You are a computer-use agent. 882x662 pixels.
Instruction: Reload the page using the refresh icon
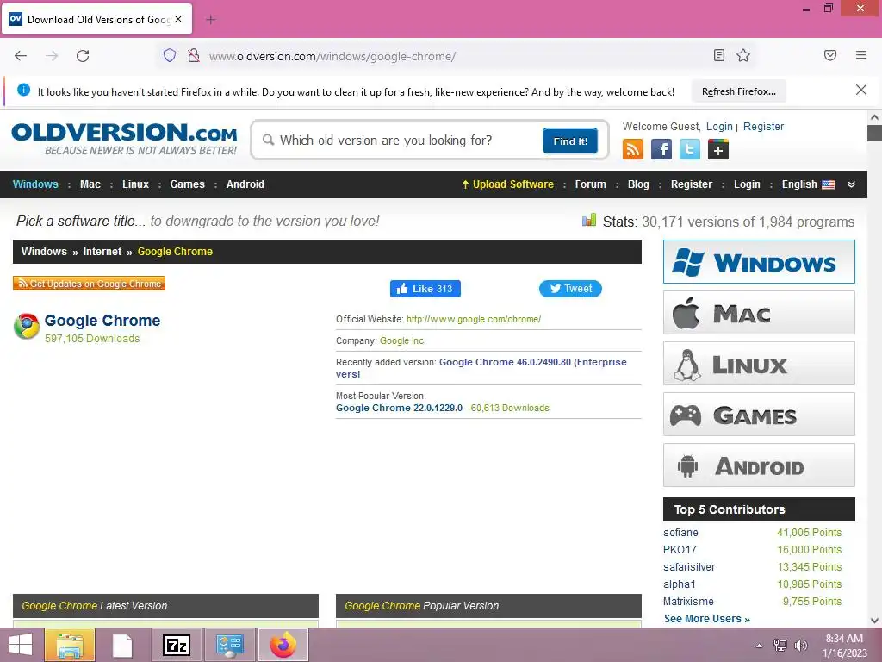tap(83, 56)
